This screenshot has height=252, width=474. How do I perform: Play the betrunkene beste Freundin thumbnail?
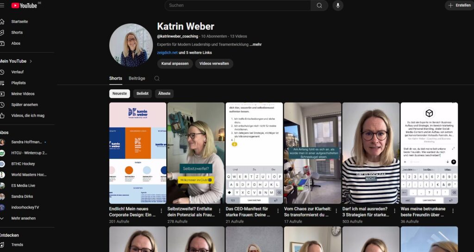tap(429, 153)
